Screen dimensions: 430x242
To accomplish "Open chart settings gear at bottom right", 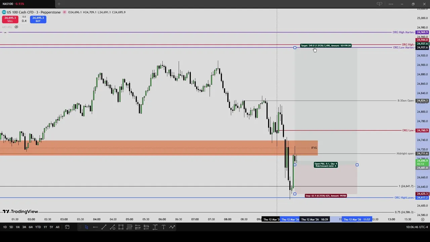I will click(x=423, y=219).
